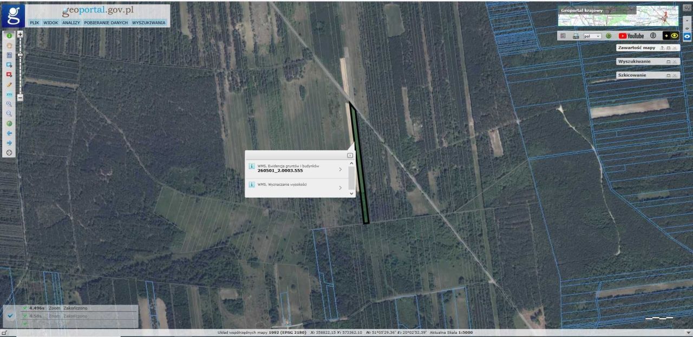Open the accessibility icon next to YouTube
This screenshot has width=693, height=337.
[x=653, y=36]
